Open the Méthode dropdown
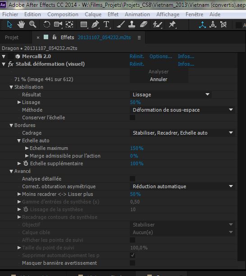The height and width of the screenshot is (276, 246). [182, 110]
